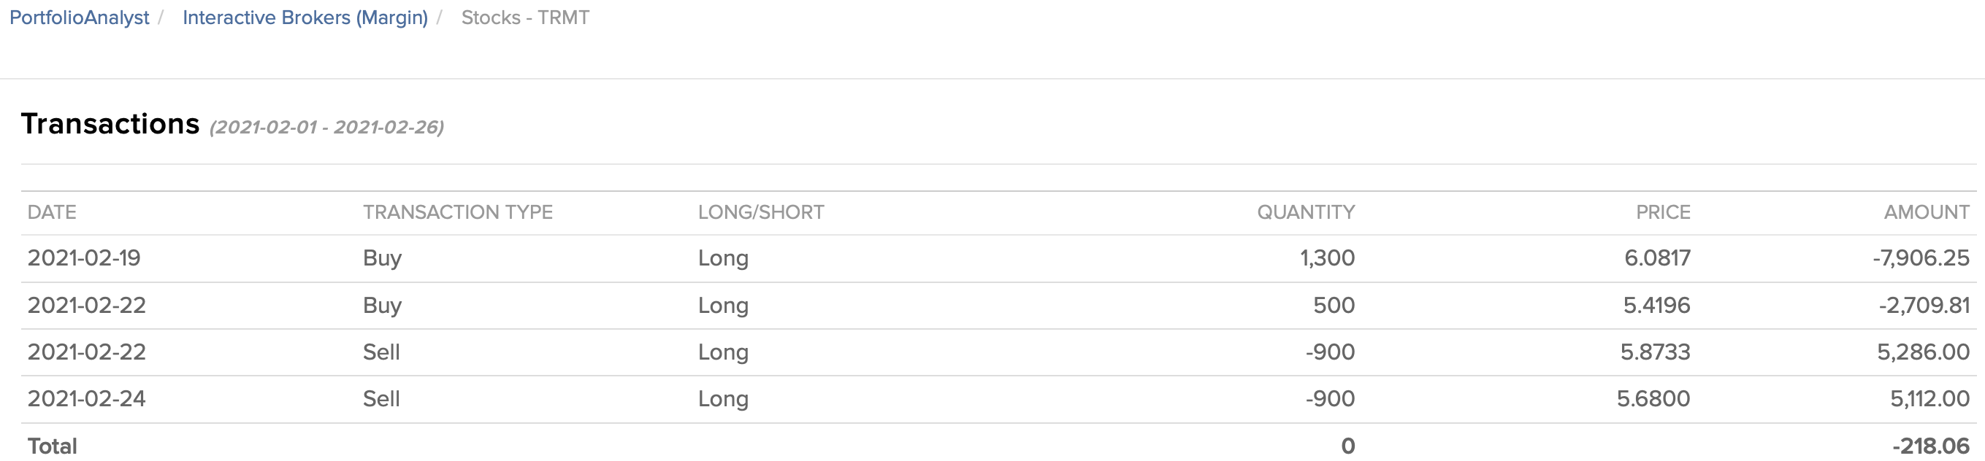Viewport: 1985px width, 461px height.
Task: Select the 5.4196 price cell
Action: click(1657, 306)
